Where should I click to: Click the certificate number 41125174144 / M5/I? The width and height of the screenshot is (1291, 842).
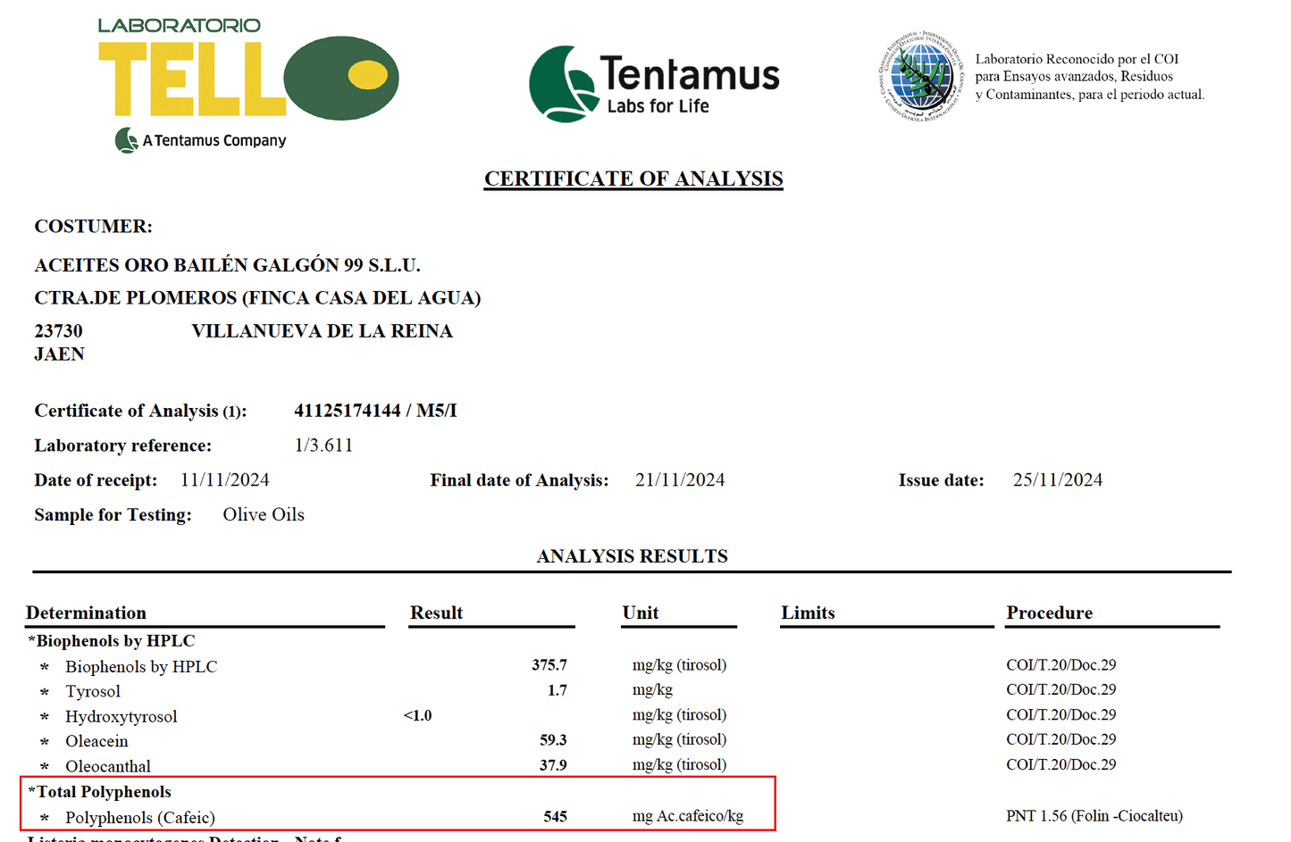pos(375,411)
